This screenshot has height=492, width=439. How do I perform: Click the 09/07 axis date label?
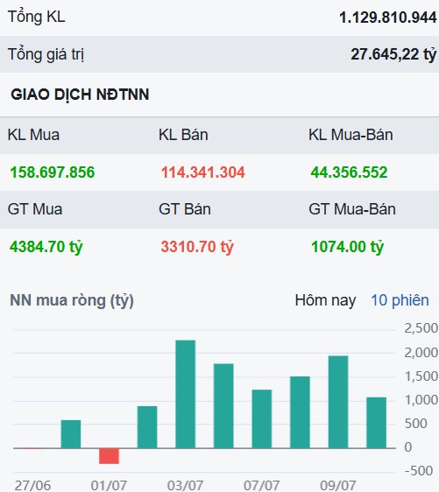pos(338,485)
